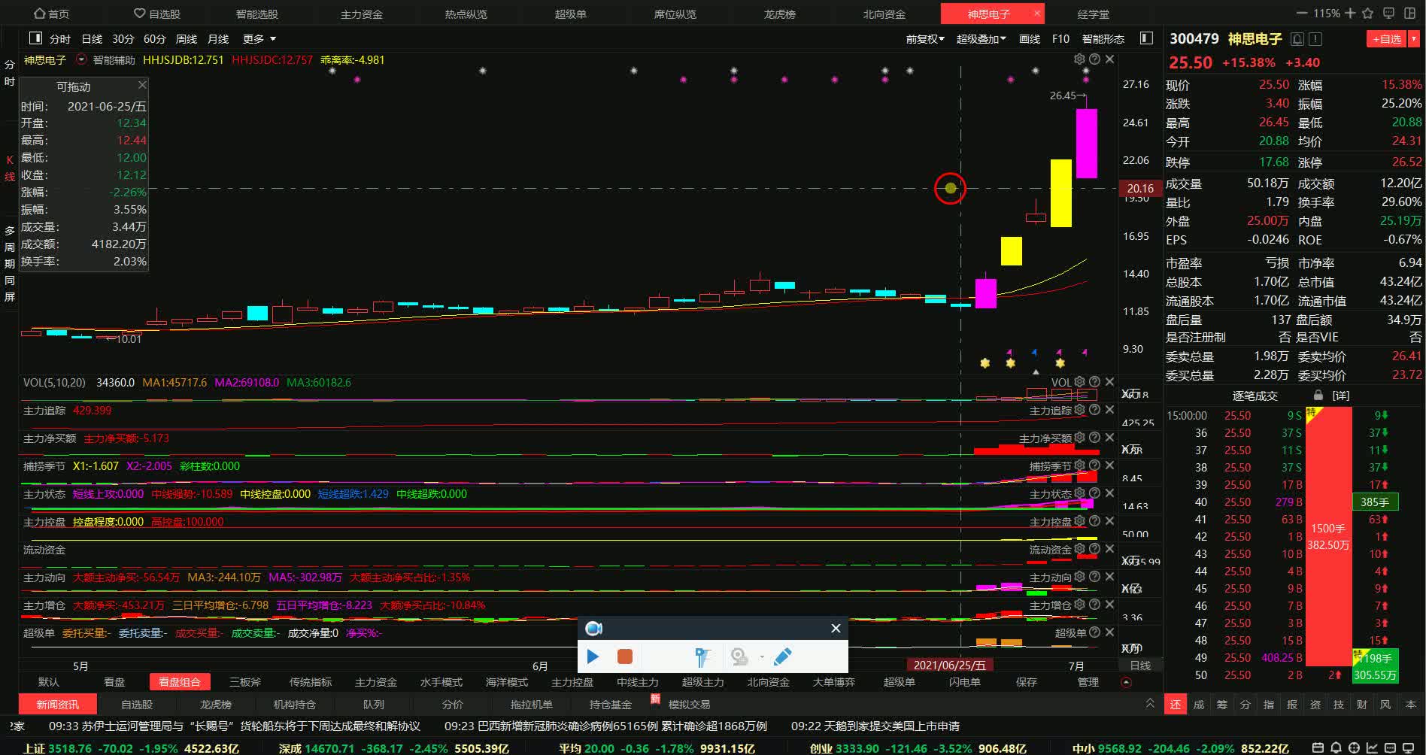
Task: Click the help icon of the main K-line chart
Action: click(x=1094, y=59)
